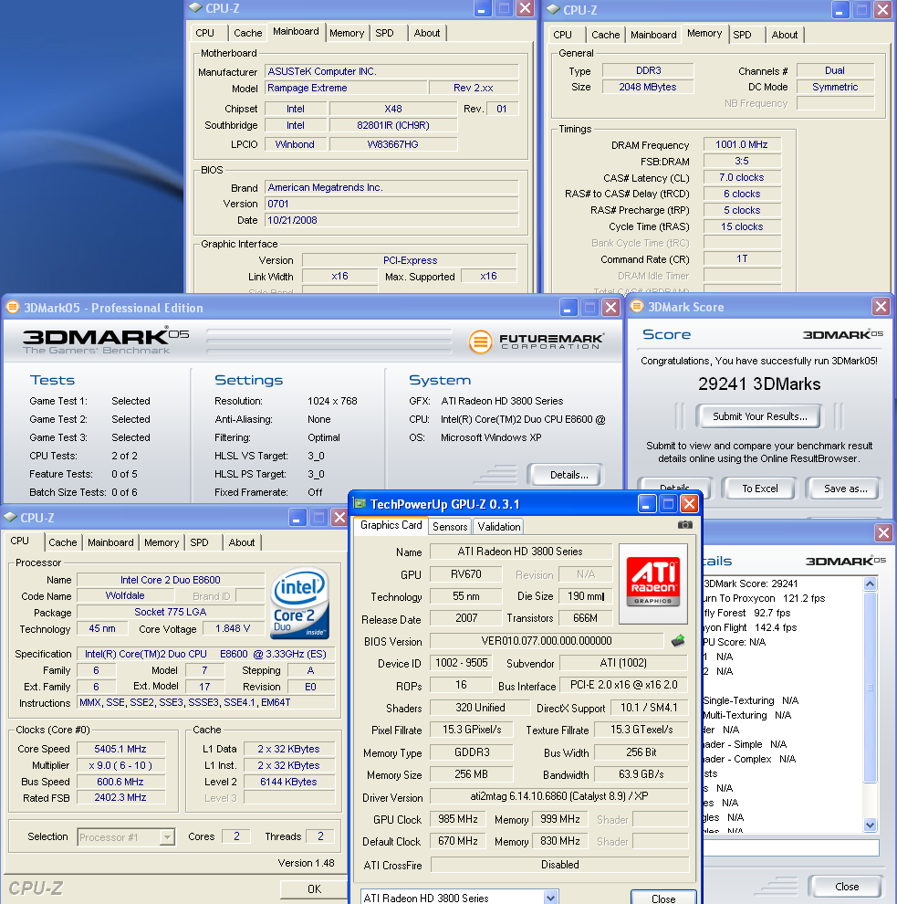Minimize the GPU-Z window
The image size is (897, 904).
tap(646, 504)
